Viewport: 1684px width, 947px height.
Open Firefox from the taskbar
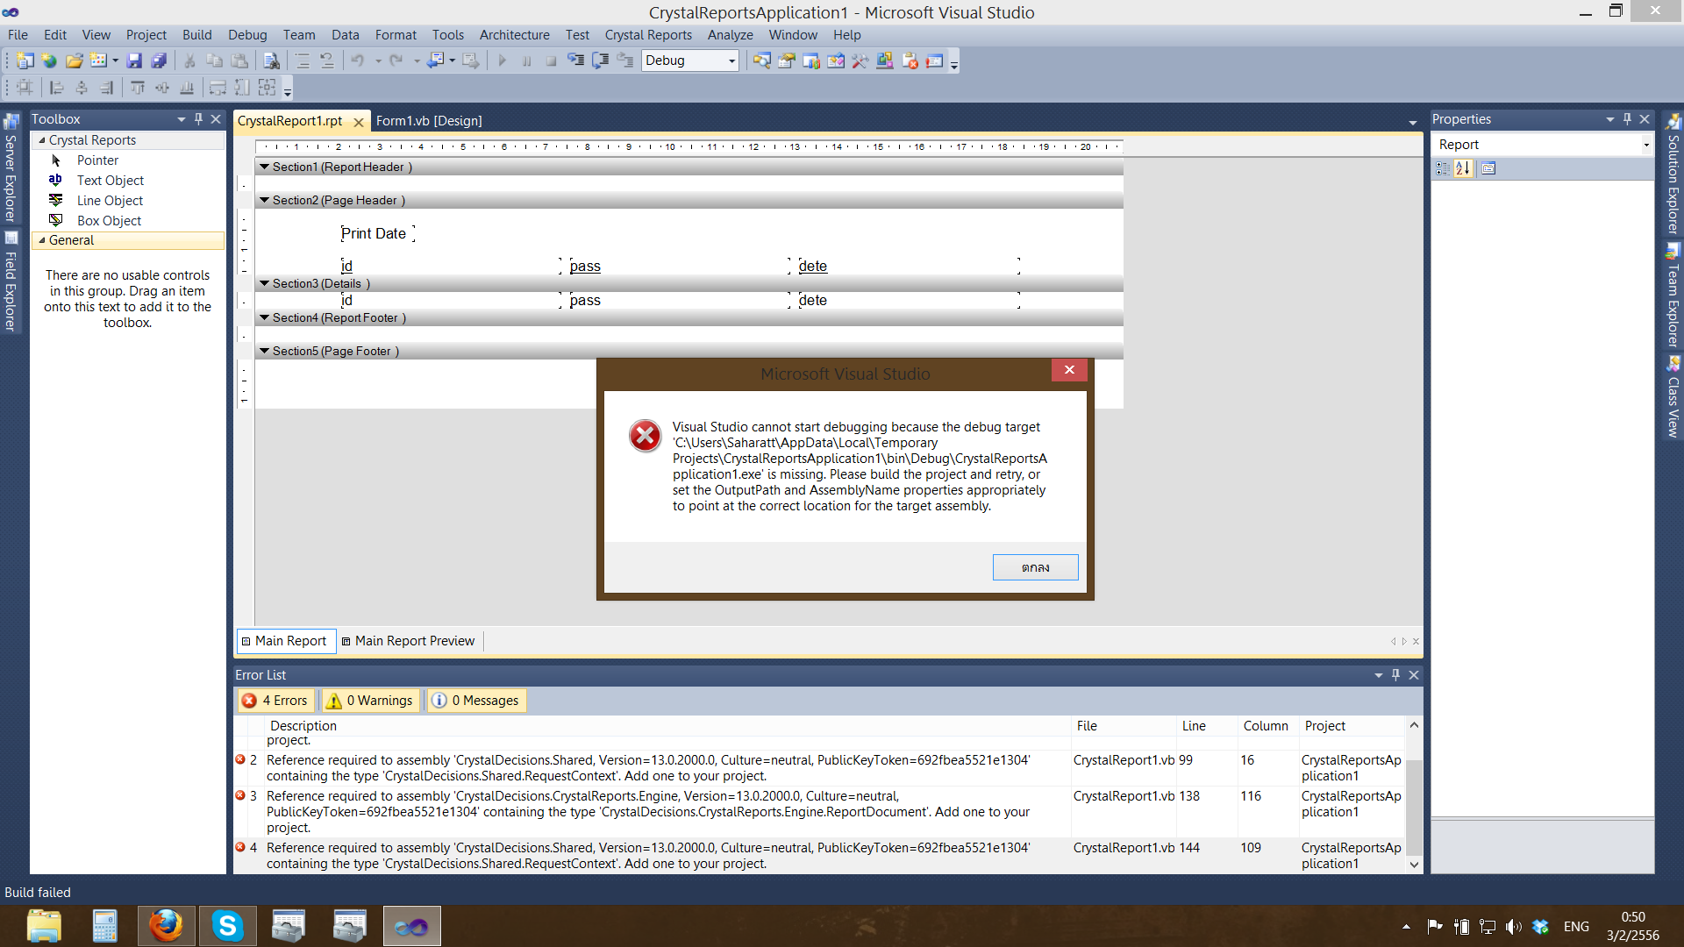166,926
